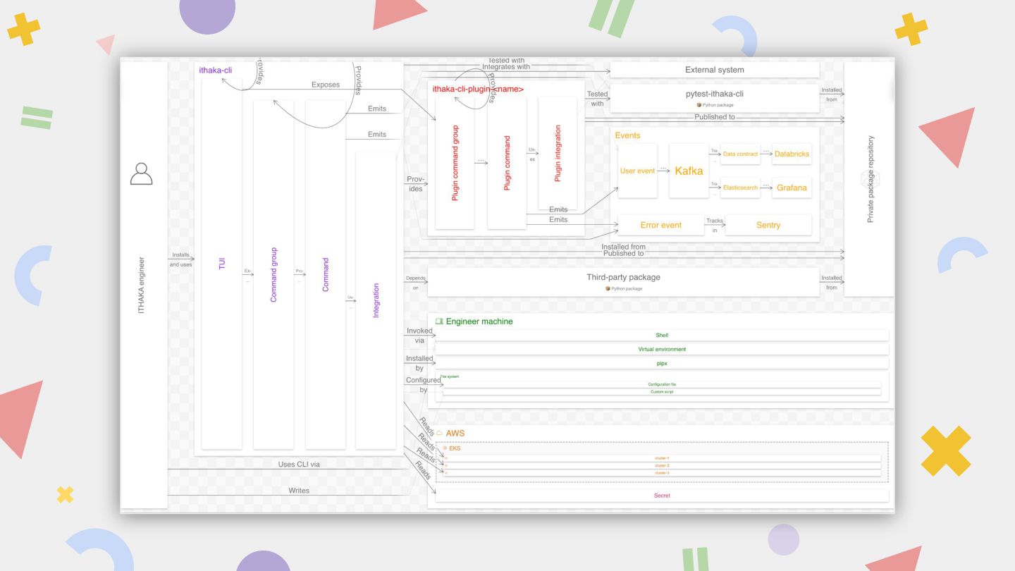Select the TUI box in ithaka-cli
1015x571 pixels.
coord(222,264)
